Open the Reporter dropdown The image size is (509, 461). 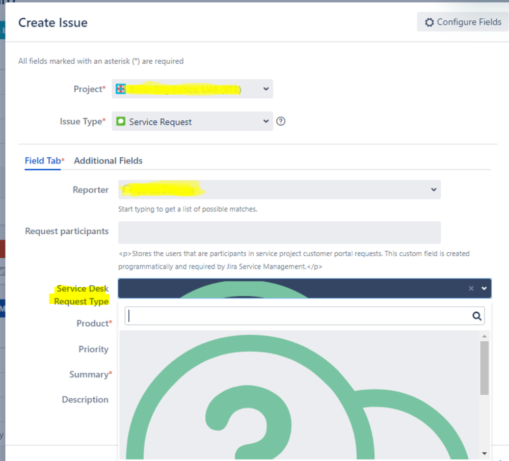point(279,189)
